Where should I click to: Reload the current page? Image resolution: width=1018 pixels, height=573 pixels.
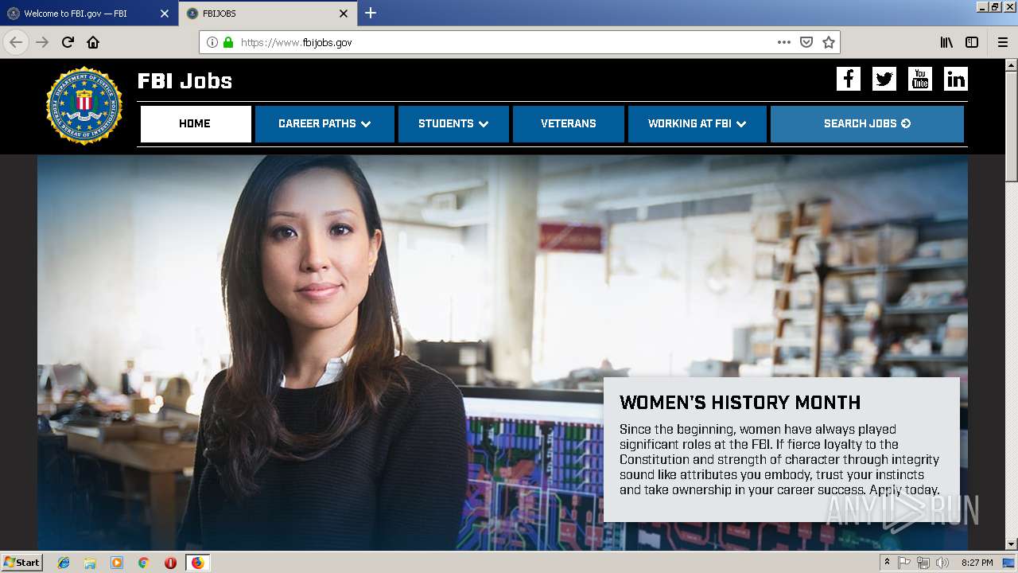point(68,42)
